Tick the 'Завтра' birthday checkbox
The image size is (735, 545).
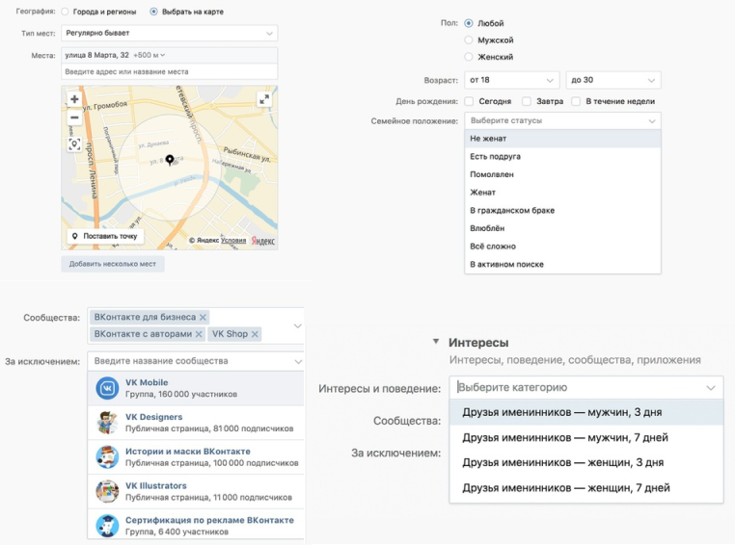click(527, 101)
